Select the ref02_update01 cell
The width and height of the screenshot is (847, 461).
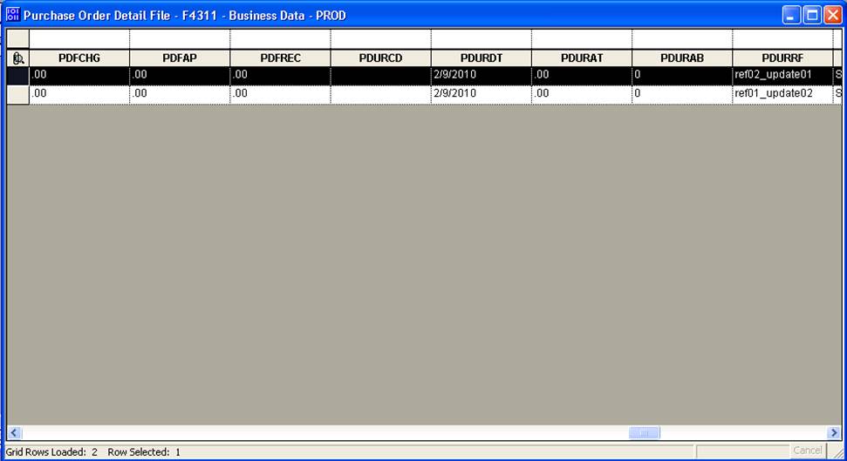[x=782, y=75]
